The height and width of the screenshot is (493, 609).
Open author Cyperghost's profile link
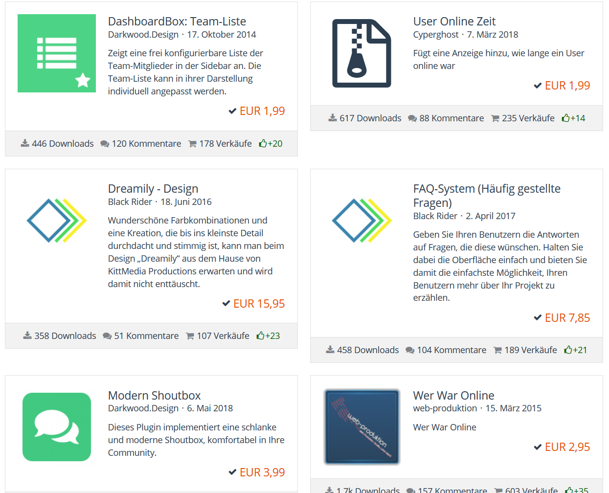pos(436,34)
